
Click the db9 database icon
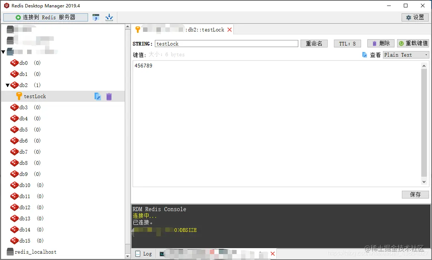(x=14, y=174)
